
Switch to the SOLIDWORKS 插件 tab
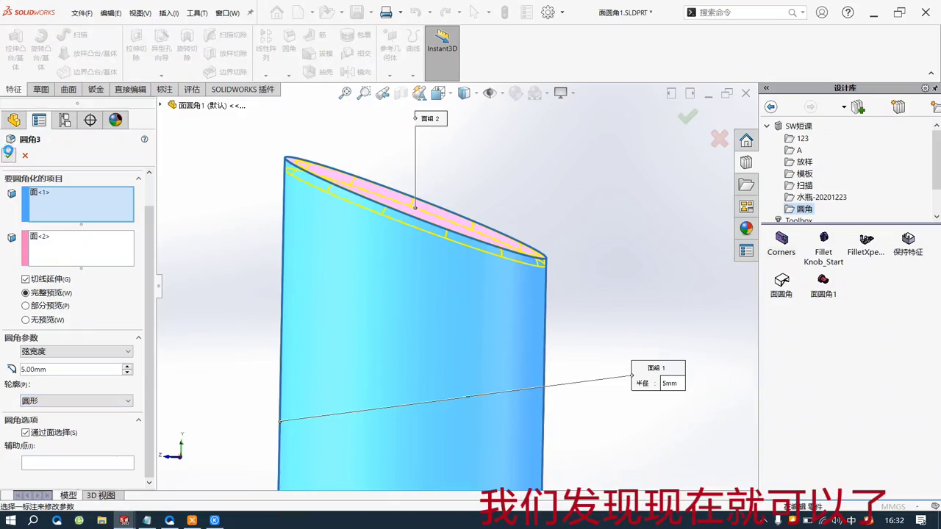(243, 90)
